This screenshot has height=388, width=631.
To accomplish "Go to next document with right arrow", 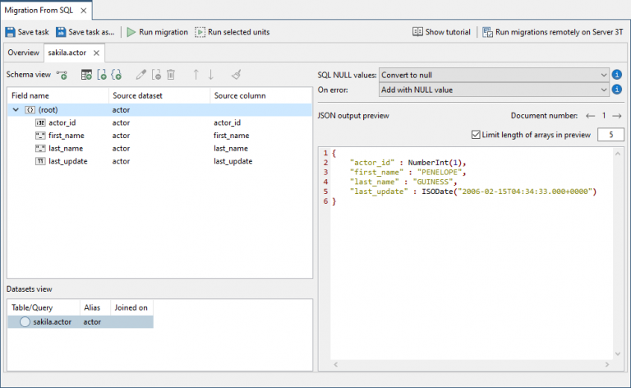I will point(617,116).
